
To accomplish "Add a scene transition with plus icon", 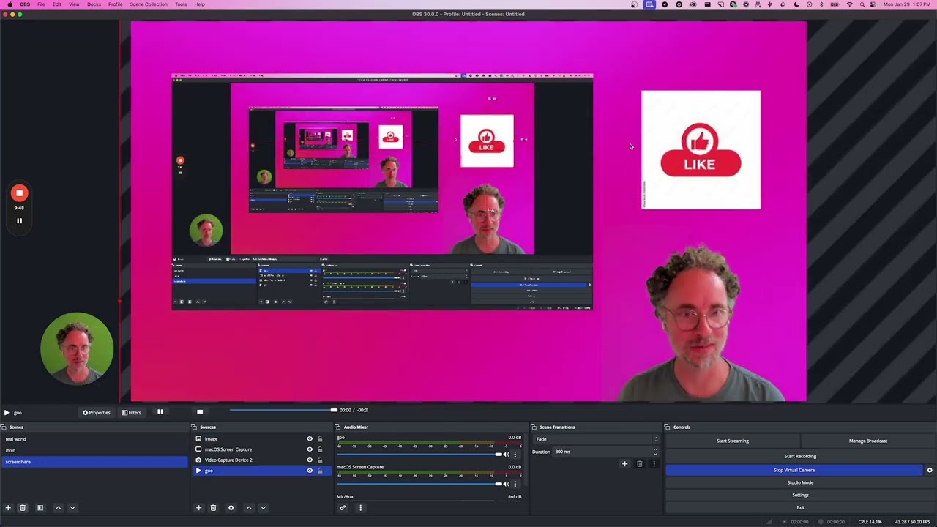I will tap(624, 464).
